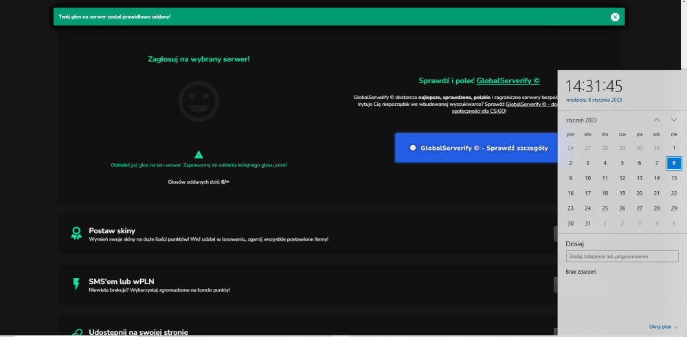
Task: Select January 14 in the calendar
Action: click(656, 178)
